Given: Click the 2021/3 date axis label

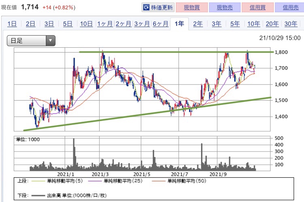Looking at the screenshot, I should pos(100,175).
